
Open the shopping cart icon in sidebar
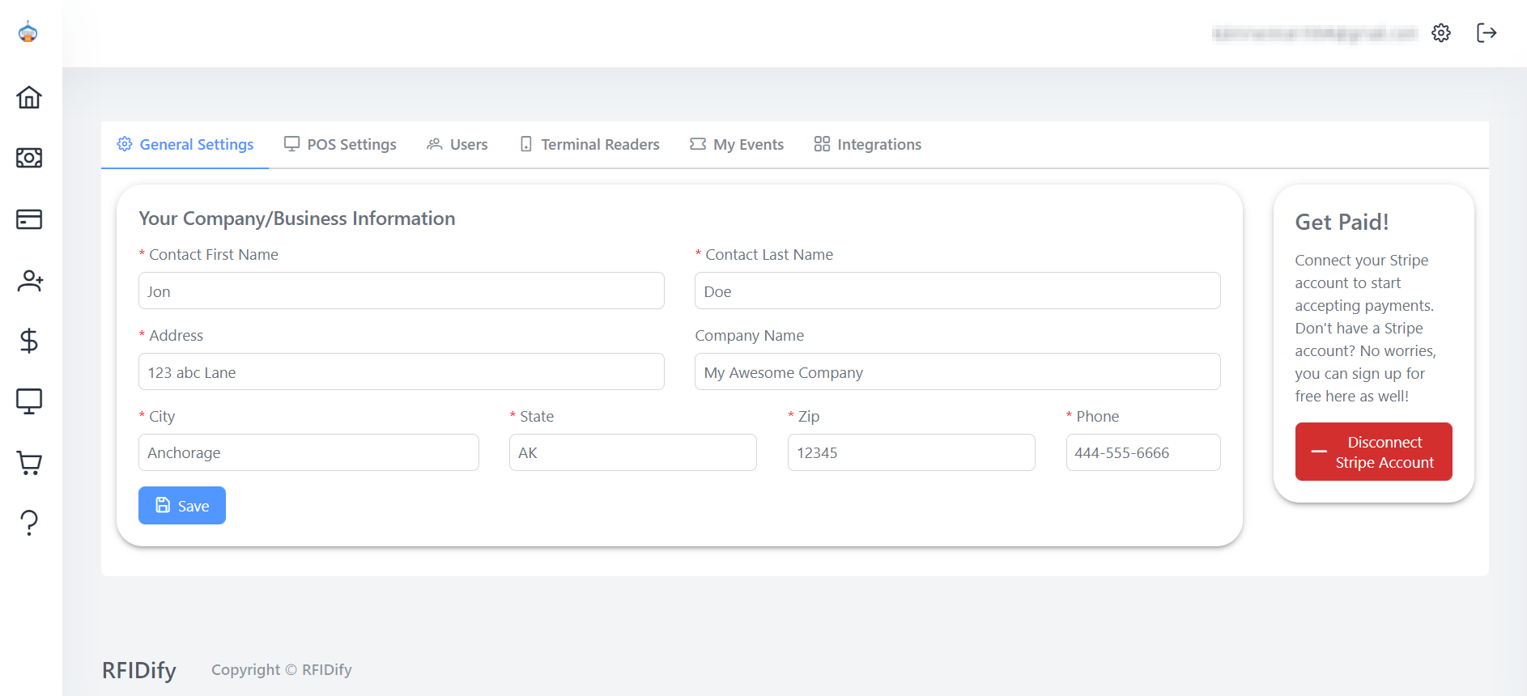tap(29, 463)
